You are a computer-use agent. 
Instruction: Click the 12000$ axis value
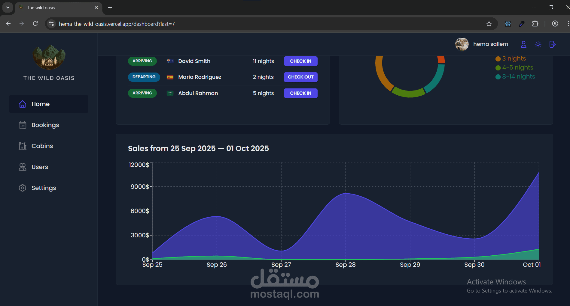(139, 165)
